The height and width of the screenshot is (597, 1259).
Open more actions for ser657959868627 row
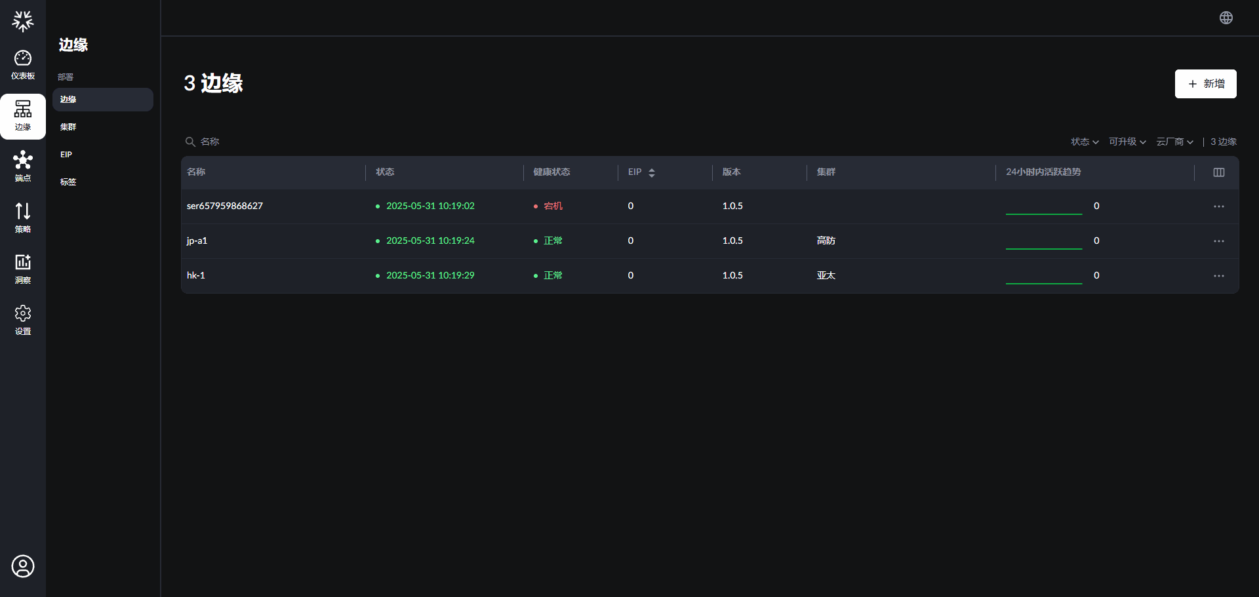1218,206
